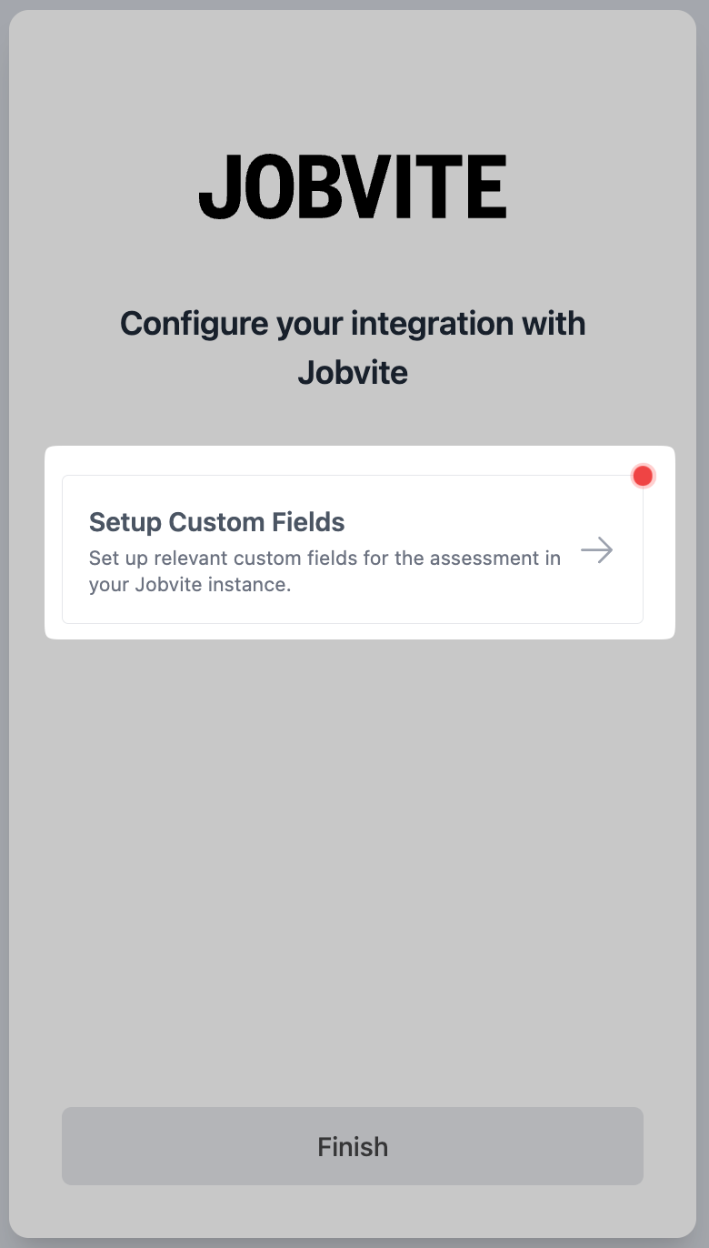This screenshot has width=709, height=1248.
Task: Click the "Setup Custom Fields" title
Action: coord(216,522)
